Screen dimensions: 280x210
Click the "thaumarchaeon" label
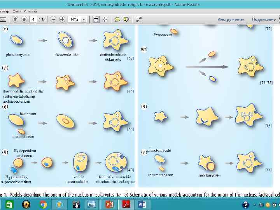pos(161,175)
